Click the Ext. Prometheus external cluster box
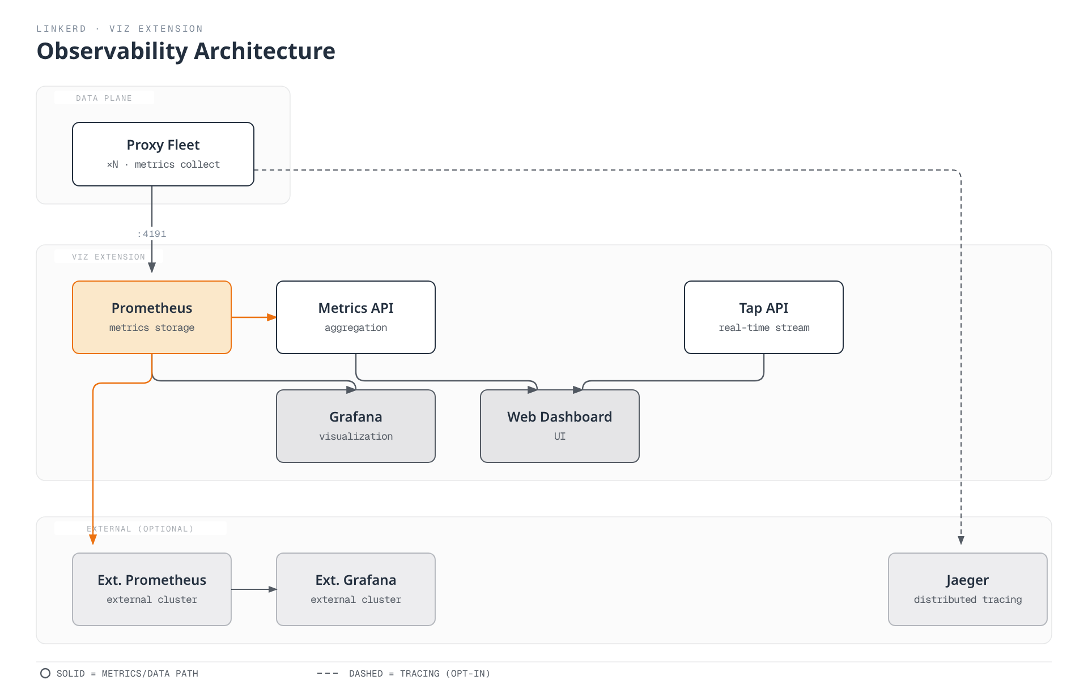 (152, 589)
